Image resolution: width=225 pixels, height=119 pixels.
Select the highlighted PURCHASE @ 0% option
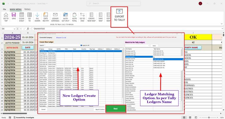tap(168, 59)
